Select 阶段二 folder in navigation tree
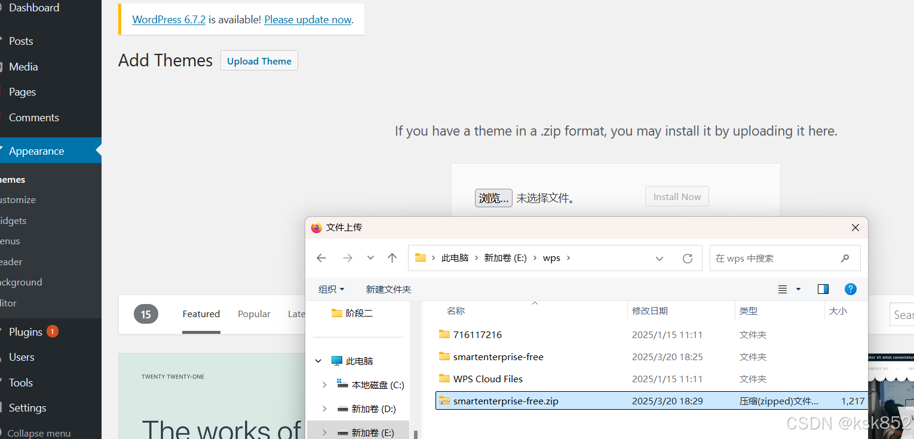This screenshot has height=439, width=914. (352, 313)
